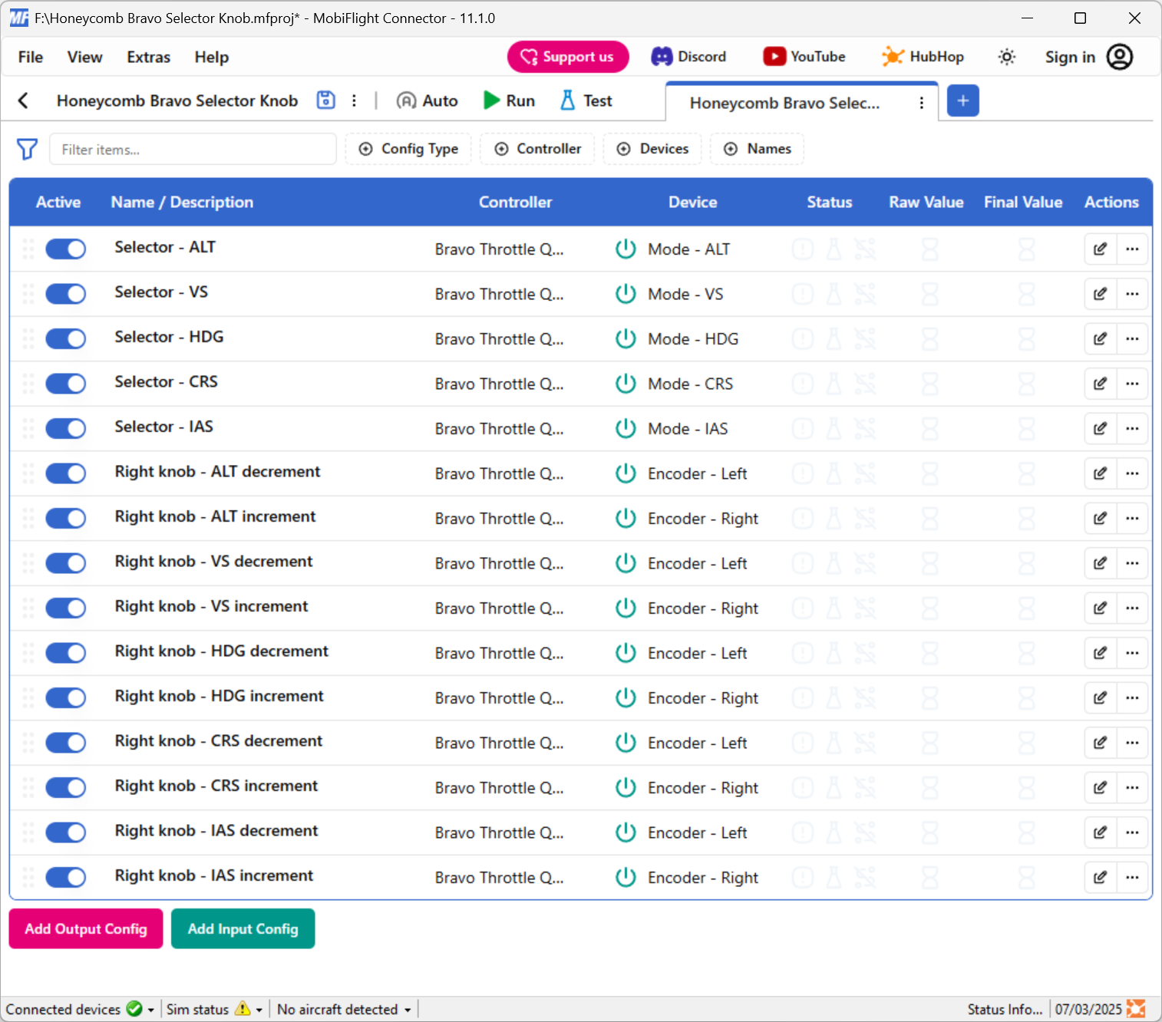The width and height of the screenshot is (1162, 1022).
Task: Toggle active switch for Selector - IAS
Action: click(x=65, y=428)
